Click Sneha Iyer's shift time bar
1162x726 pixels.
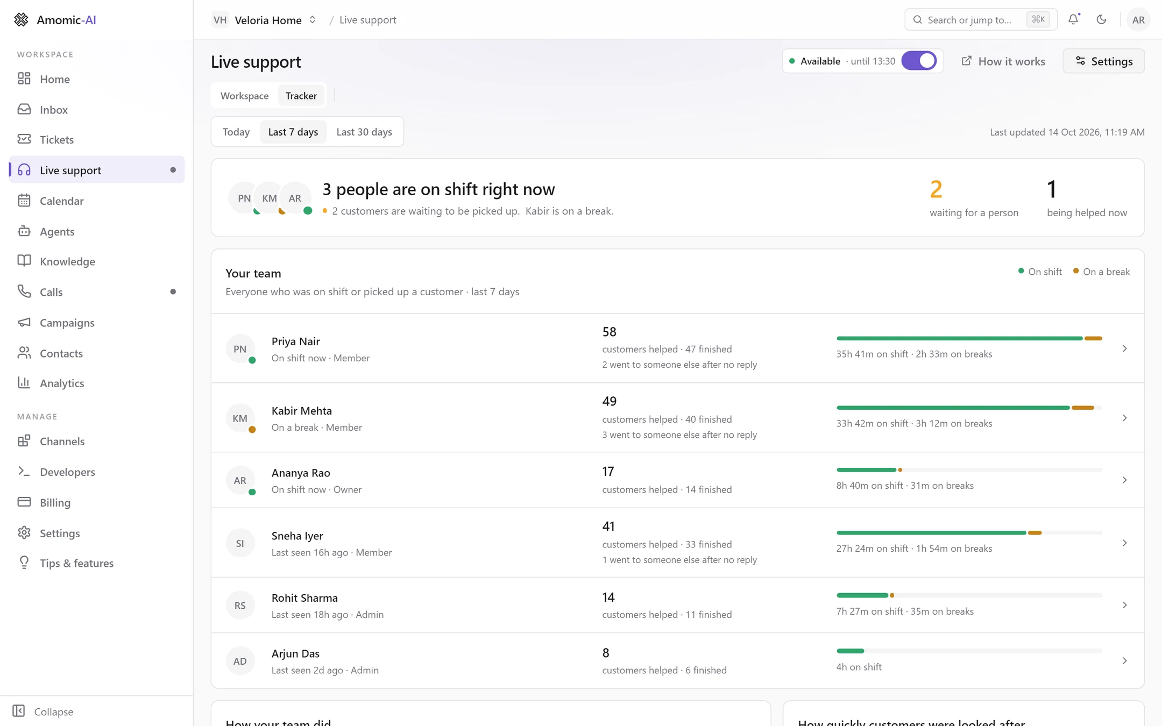point(969,533)
